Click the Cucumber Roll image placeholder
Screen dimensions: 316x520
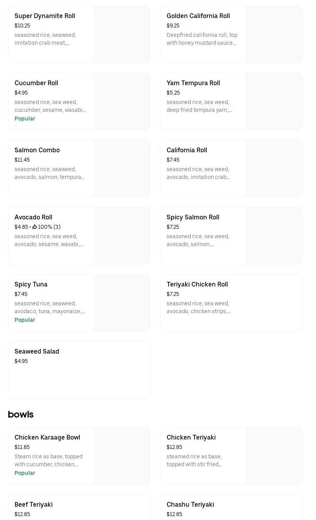122,101
